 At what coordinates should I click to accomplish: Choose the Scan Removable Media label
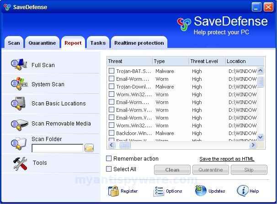(61, 123)
